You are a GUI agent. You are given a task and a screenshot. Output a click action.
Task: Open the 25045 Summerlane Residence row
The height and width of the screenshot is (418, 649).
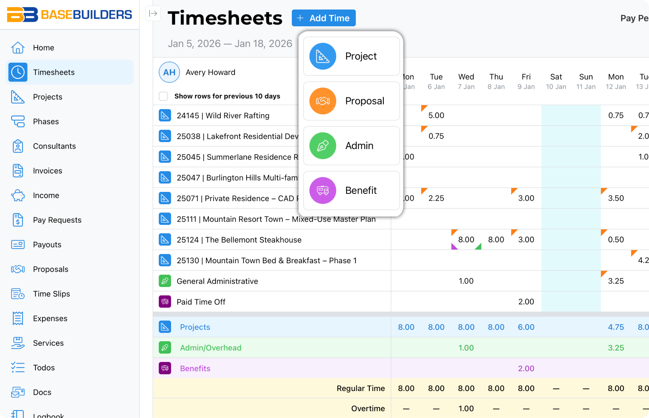click(225, 157)
